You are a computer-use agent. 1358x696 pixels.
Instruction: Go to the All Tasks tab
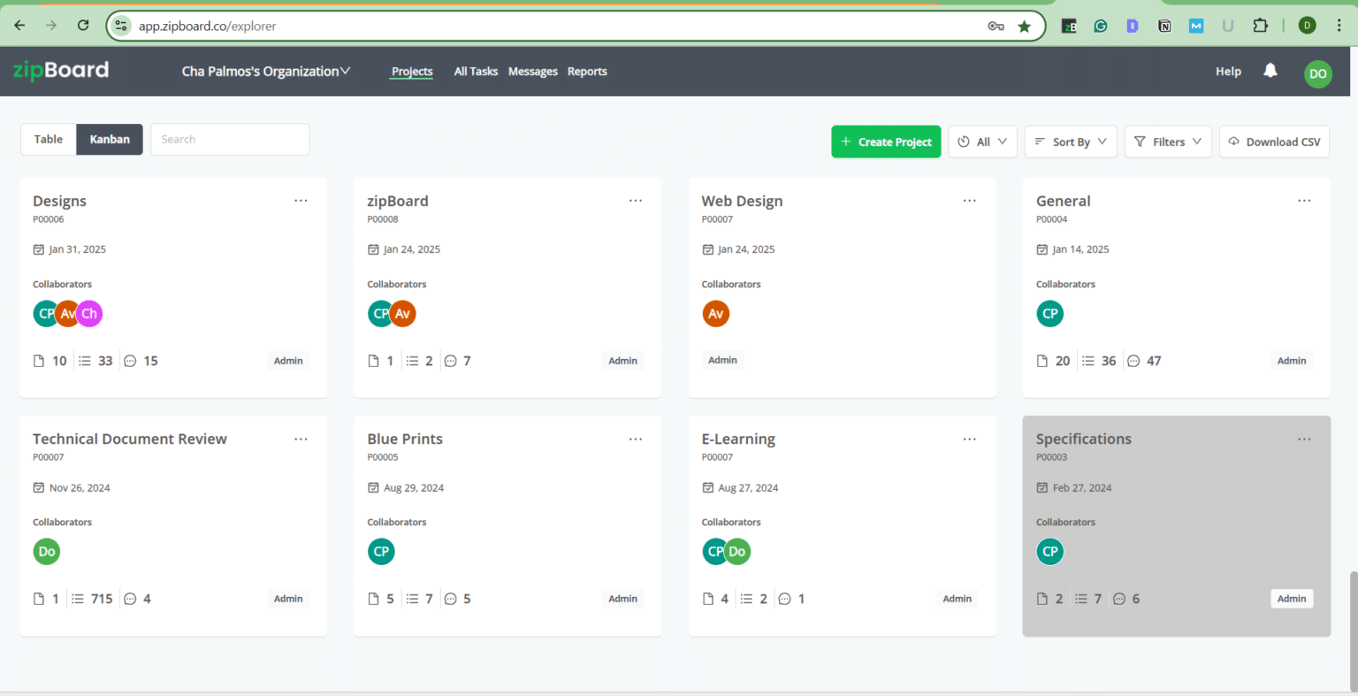pyautogui.click(x=476, y=72)
